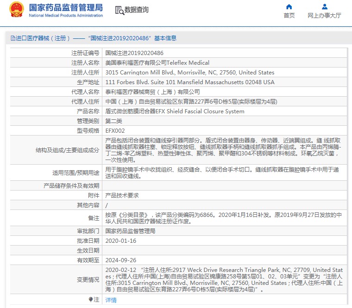Click the 附件 label

pos(94,196)
